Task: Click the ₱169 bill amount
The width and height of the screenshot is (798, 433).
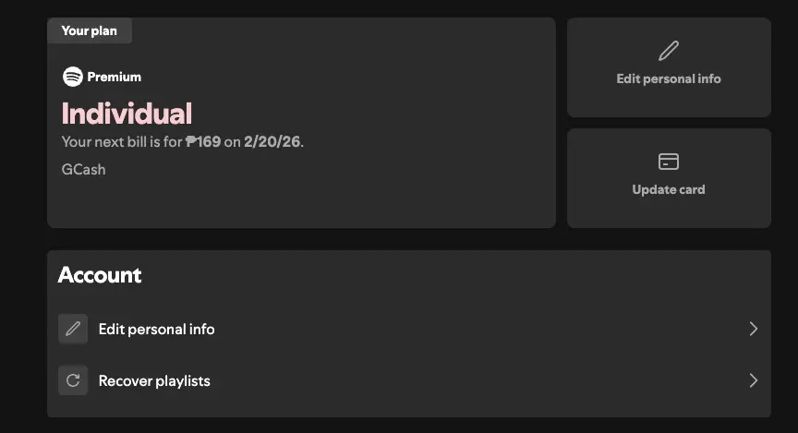Action: [x=203, y=141]
